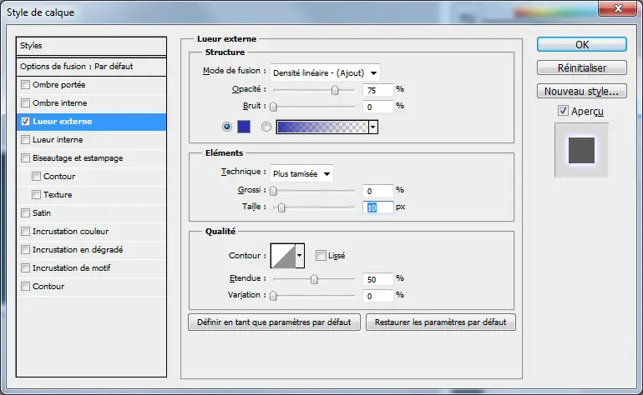Enable the Satin checkbox

(x=25, y=212)
